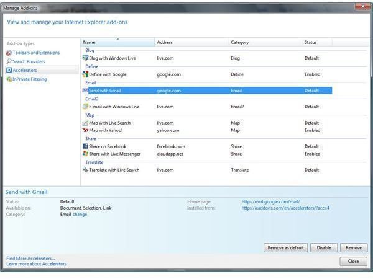The height and width of the screenshot is (279, 373).
Task: Click Enabled status of Define with Google
Action: click(312, 74)
